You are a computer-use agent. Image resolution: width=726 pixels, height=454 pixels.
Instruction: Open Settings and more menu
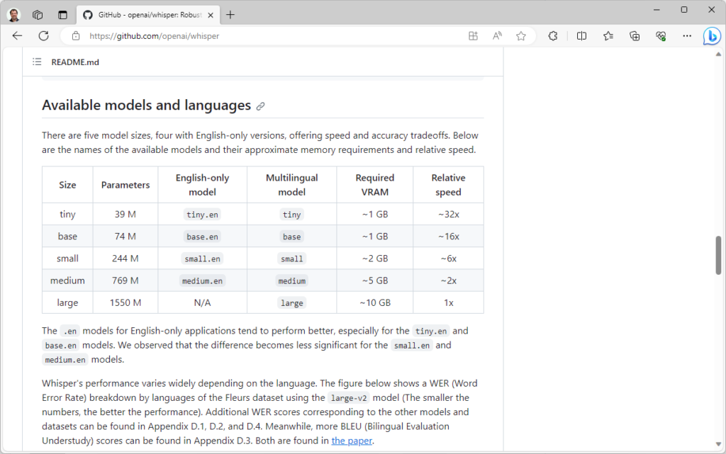pos(686,36)
